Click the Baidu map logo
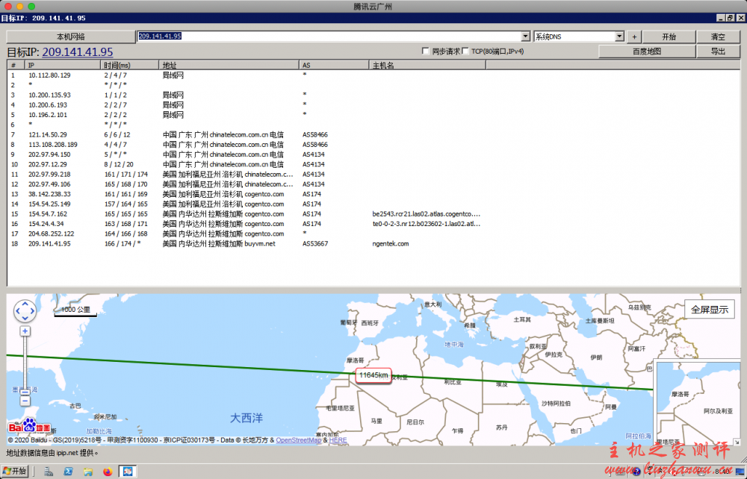Image resolution: width=747 pixels, height=479 pixels. pos(29,426)
